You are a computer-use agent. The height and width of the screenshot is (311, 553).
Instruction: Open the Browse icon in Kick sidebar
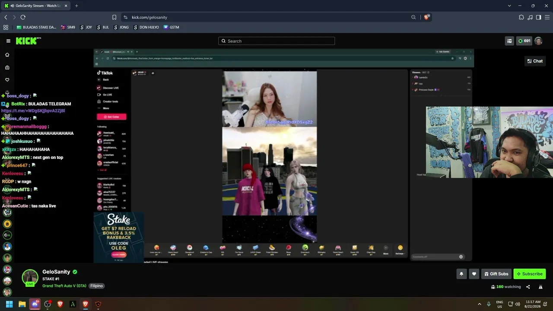(x=7, y=67)
